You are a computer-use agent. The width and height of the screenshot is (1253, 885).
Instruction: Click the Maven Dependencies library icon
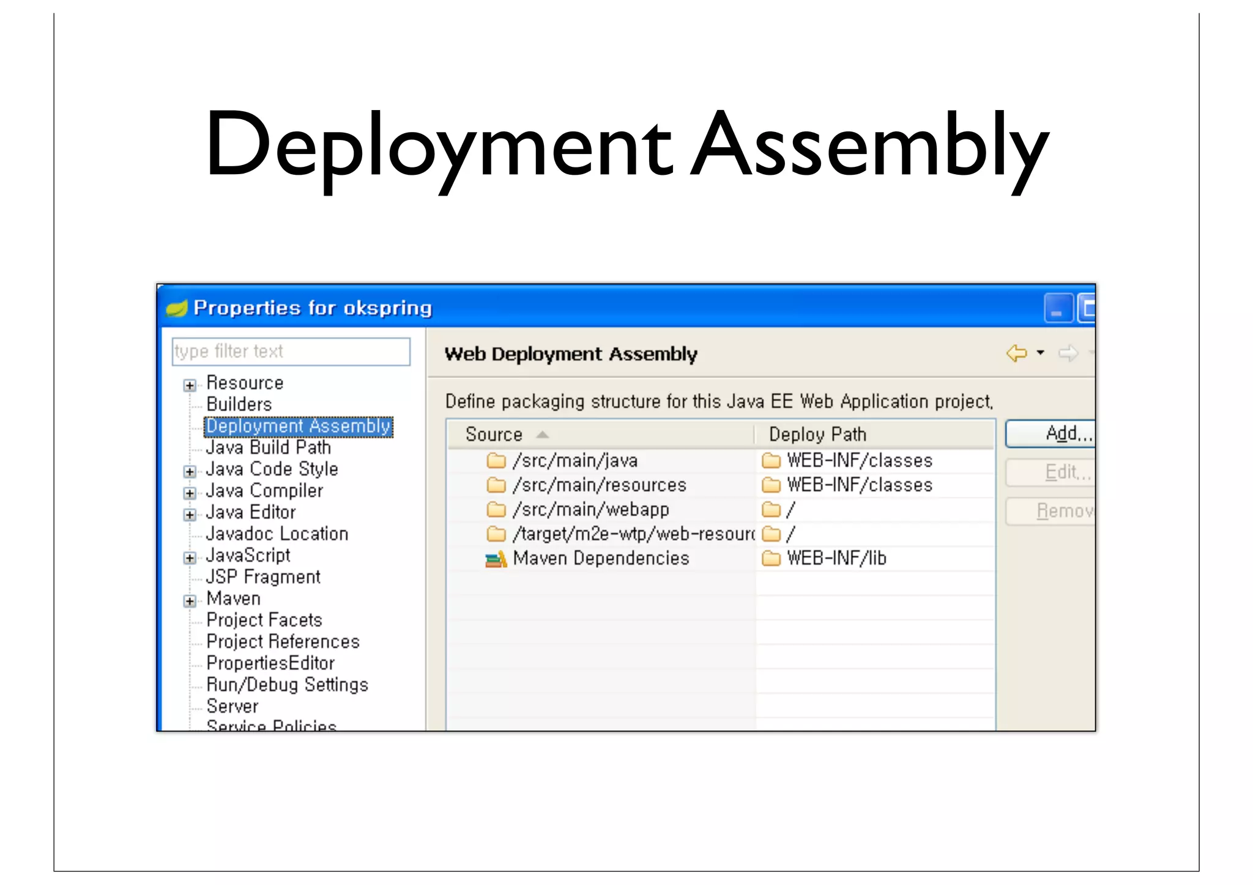[x=496, y=558]
